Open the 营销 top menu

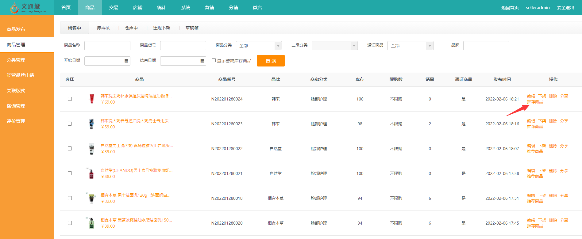click(210, 8)
